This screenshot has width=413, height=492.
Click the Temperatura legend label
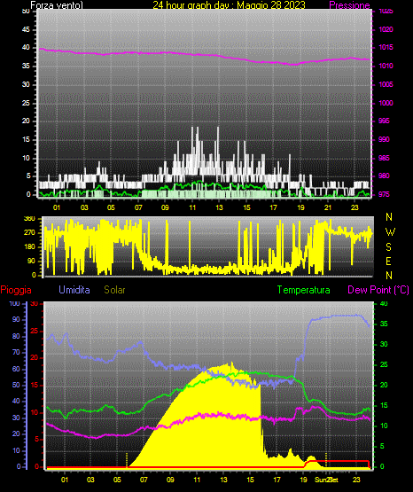point(304,290)
